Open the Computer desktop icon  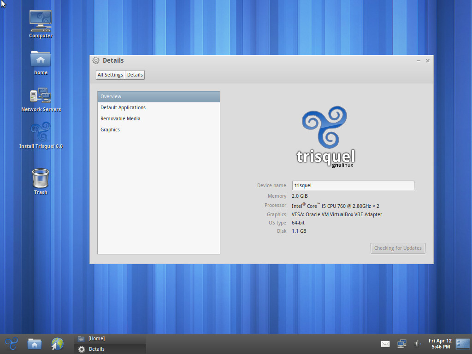click(41, 25)
